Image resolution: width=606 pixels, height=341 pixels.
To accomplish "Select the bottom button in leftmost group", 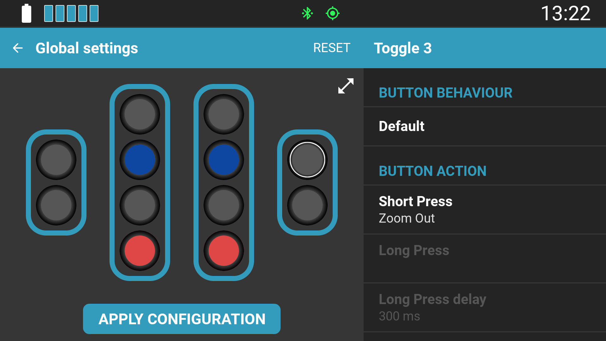I will point(56,205).
